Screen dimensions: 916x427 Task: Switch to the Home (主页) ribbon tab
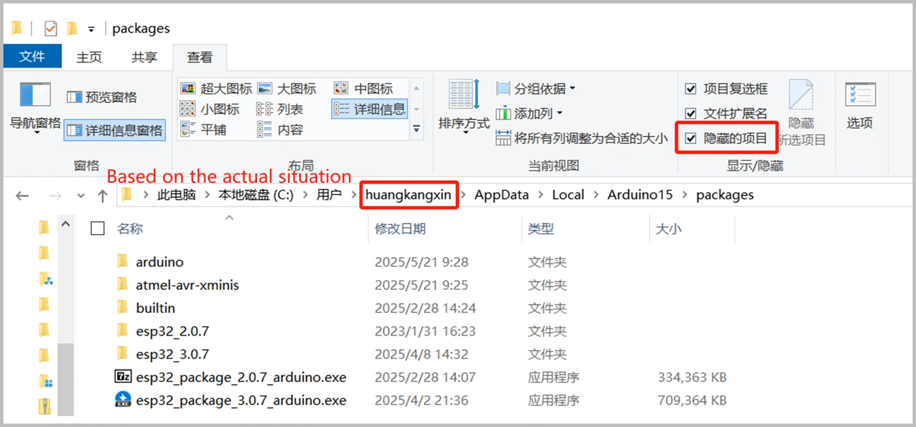[89, 57]
